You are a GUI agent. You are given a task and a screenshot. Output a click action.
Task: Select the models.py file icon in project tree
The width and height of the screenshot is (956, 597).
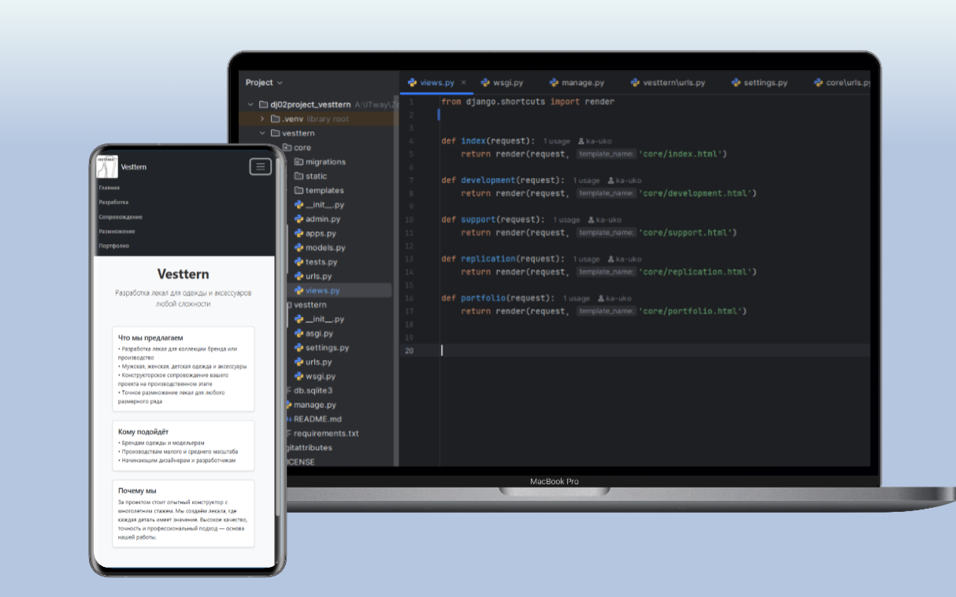point(298,247)
